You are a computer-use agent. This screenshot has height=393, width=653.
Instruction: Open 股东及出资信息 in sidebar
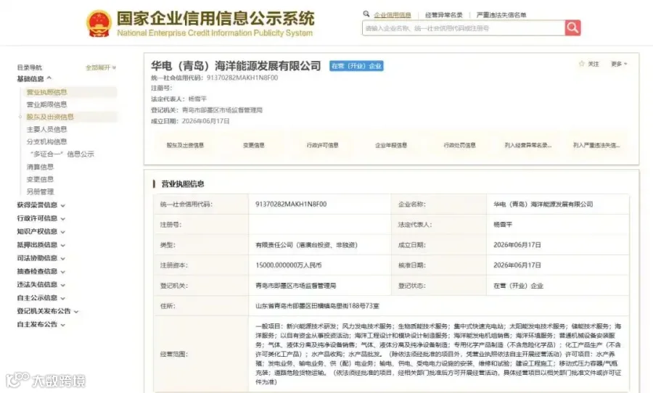click(50, 117)
